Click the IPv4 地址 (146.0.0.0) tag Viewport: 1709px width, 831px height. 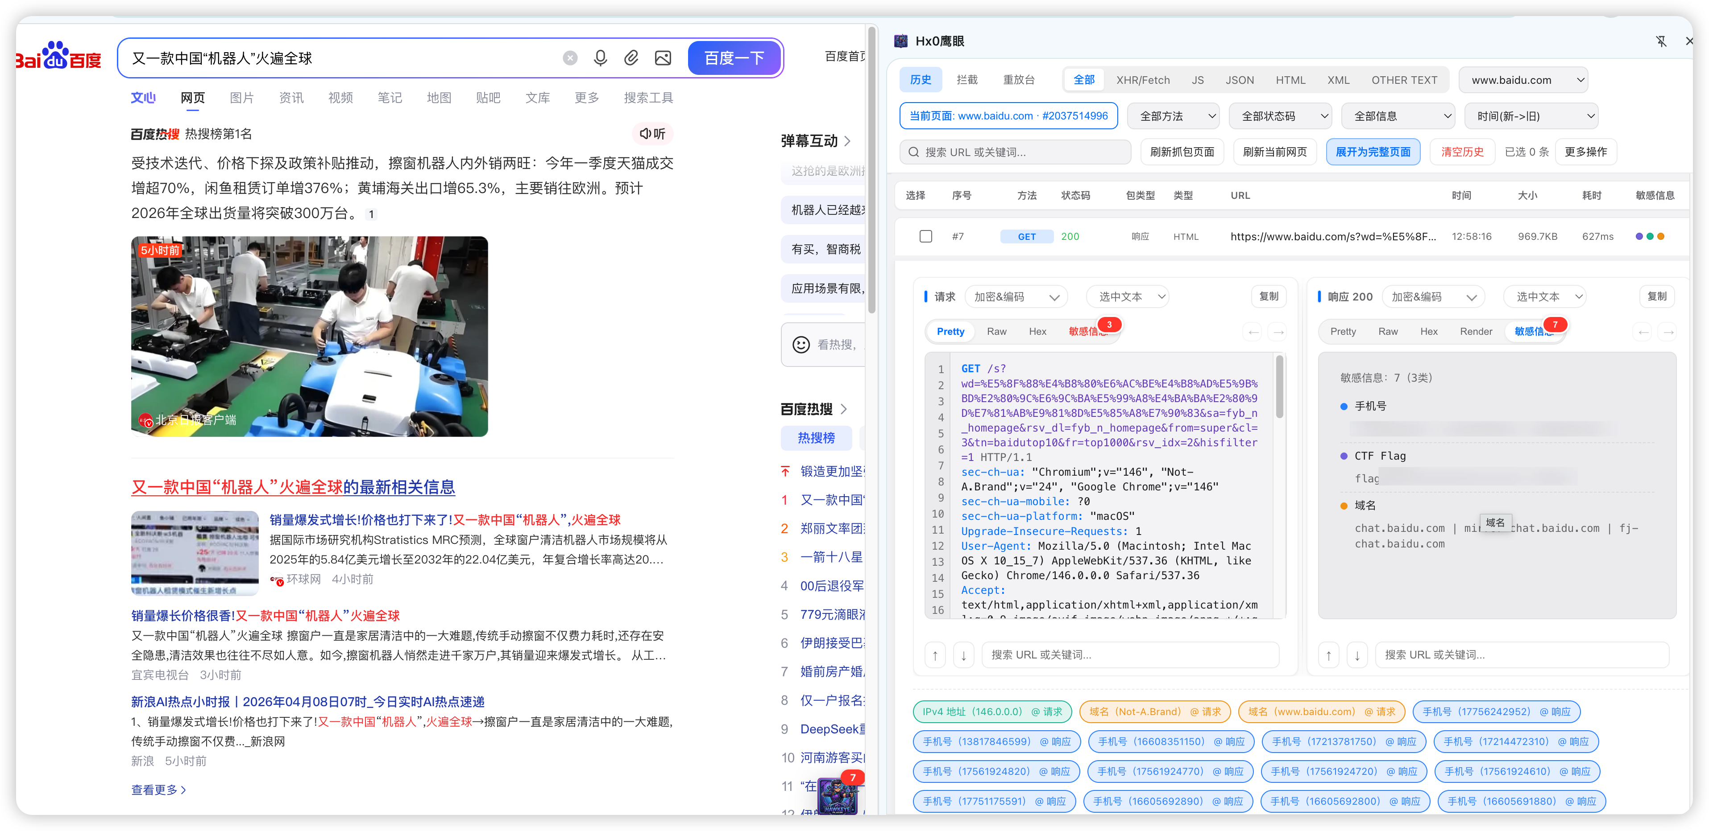(992, 712)
